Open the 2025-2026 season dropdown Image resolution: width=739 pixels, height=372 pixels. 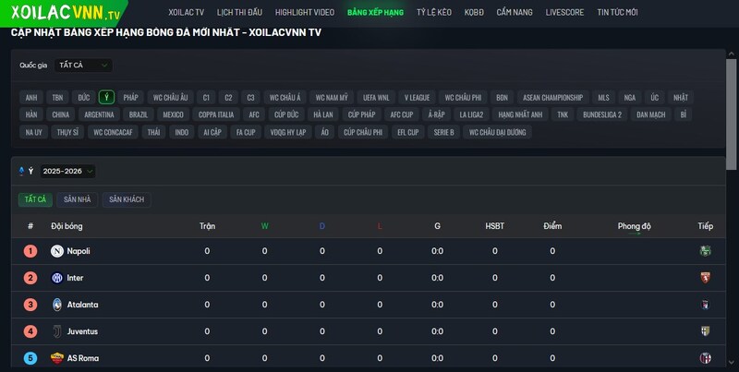click(67, 171)
